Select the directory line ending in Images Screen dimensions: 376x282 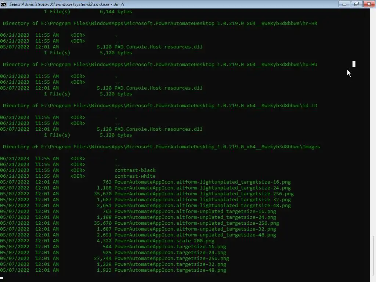pos(162,147)
